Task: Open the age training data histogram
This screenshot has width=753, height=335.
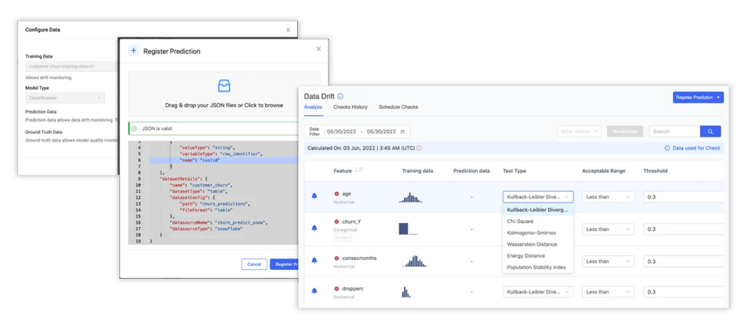Action: (x=410, y=197)
